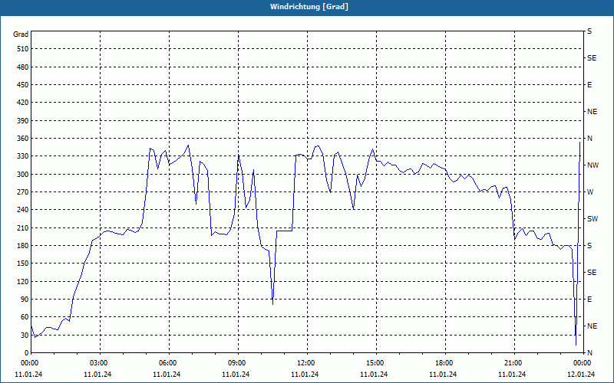Select the rightmost 00:00 time label
This screenshot has width=614, height=383.
click(x=581, y=363)
